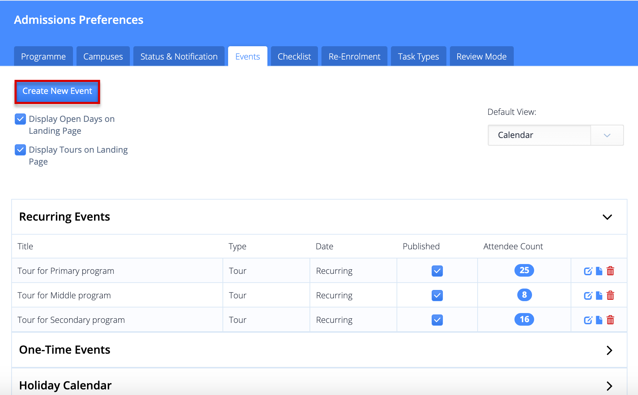Edit the Tour for Middle program event
638x395 pixels.
588,296
